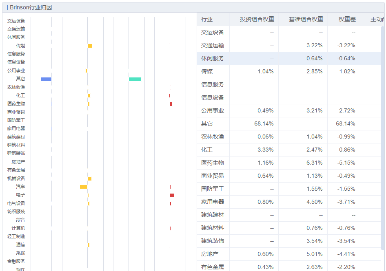Click the 家用电器 table row name
Image resolution: width=386 pixels, height=271 pixels.
pos(213,202)
